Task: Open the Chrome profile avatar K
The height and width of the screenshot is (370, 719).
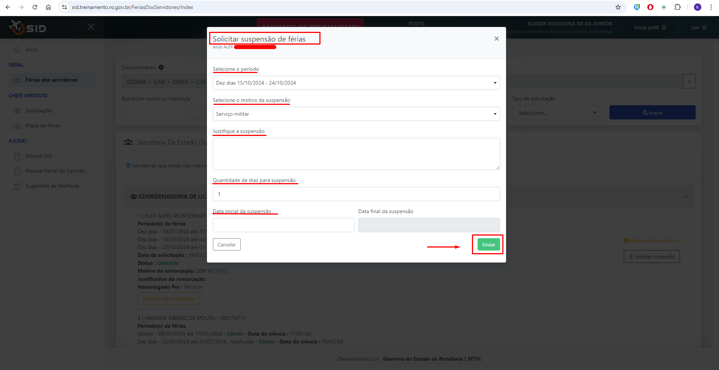Action: [698, 7]
